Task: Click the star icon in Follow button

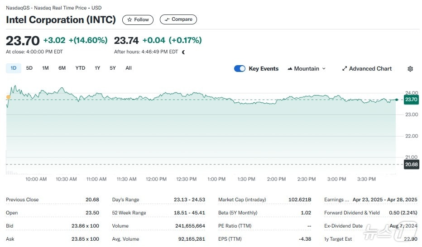Action: (x=129, y=20)
